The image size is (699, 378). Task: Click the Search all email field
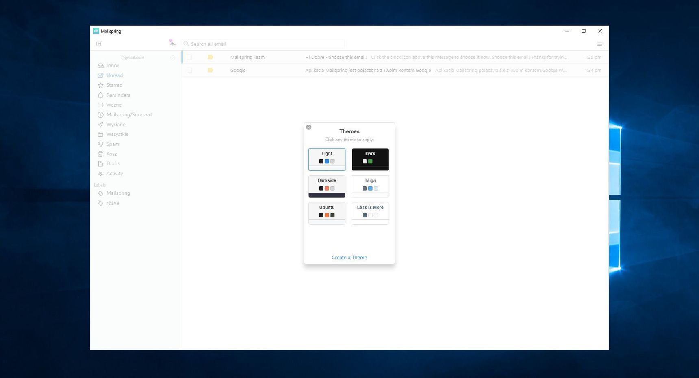(x=263, y=44)
